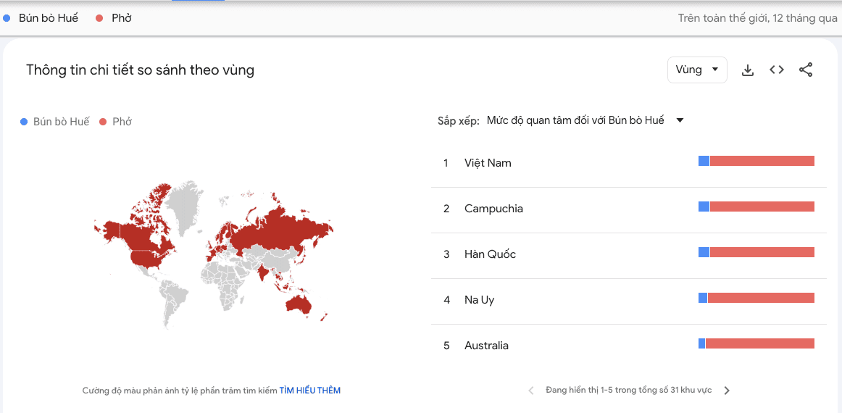Go to next page of regions

point(727,391)
